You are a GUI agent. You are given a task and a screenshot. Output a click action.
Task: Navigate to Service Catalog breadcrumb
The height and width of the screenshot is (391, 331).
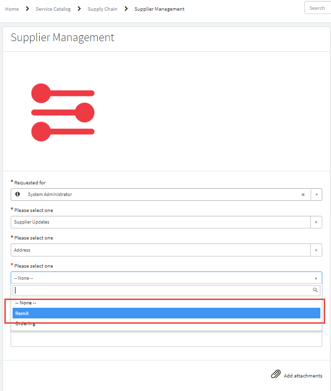tap(53, 8)
